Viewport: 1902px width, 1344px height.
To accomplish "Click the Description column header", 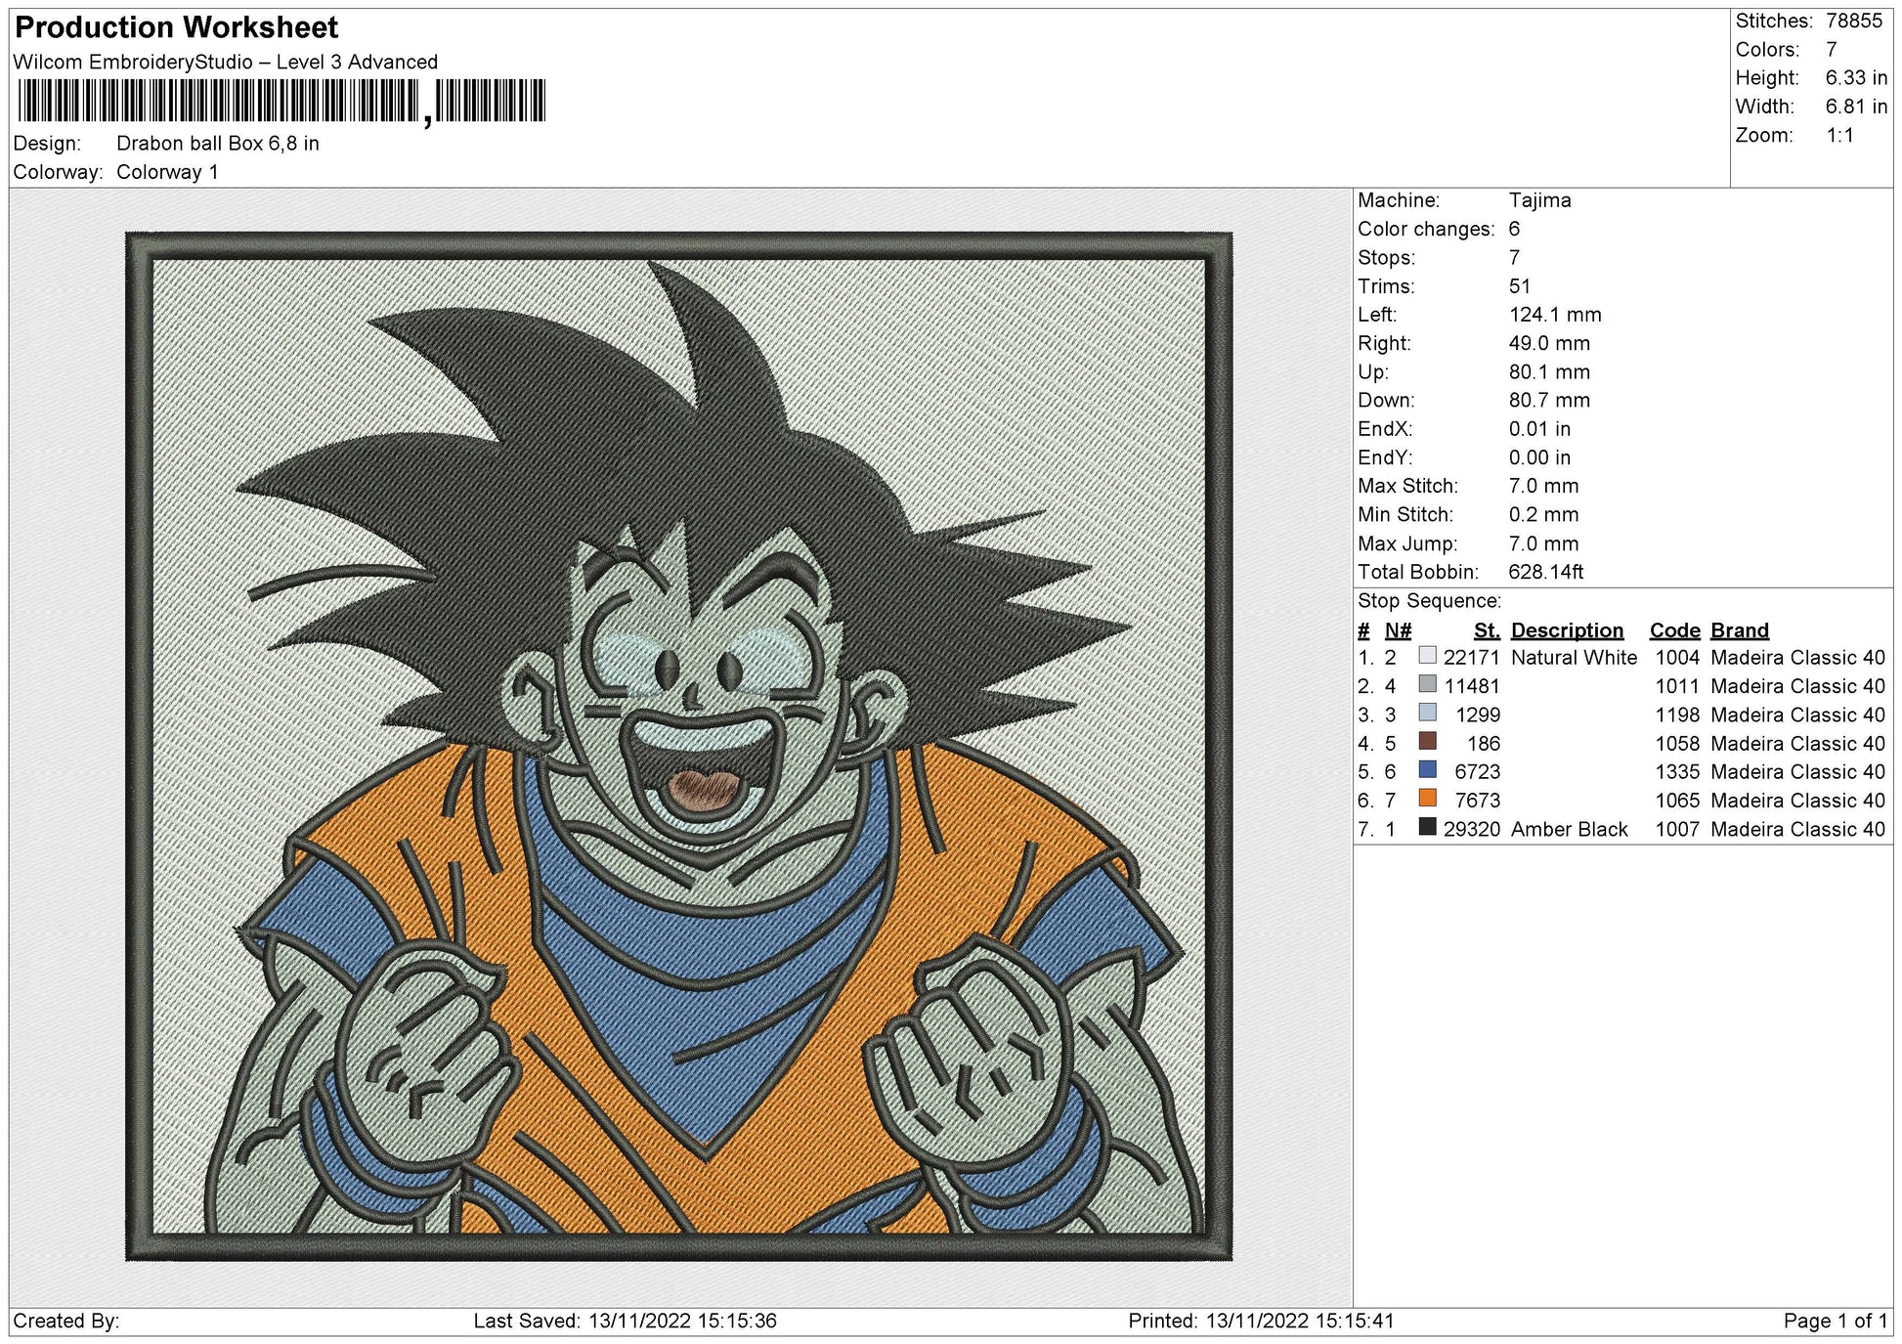I will click(1567, 630).
